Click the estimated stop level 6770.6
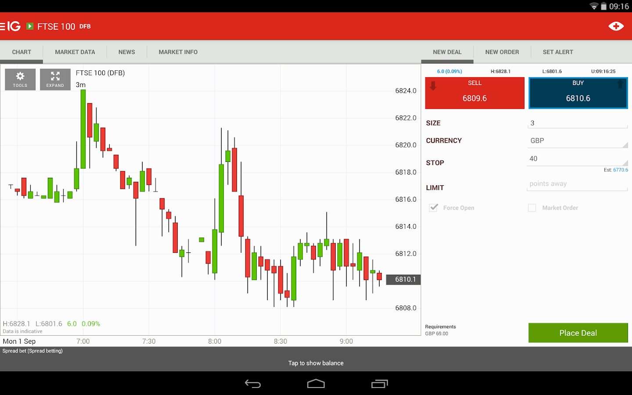This screenshot has width=632, height=395. pyautogui.click(x=621, y=170)
